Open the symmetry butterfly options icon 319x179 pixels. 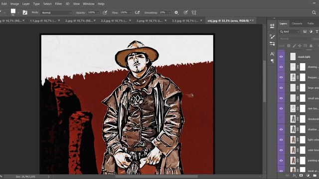click(194, 12)
